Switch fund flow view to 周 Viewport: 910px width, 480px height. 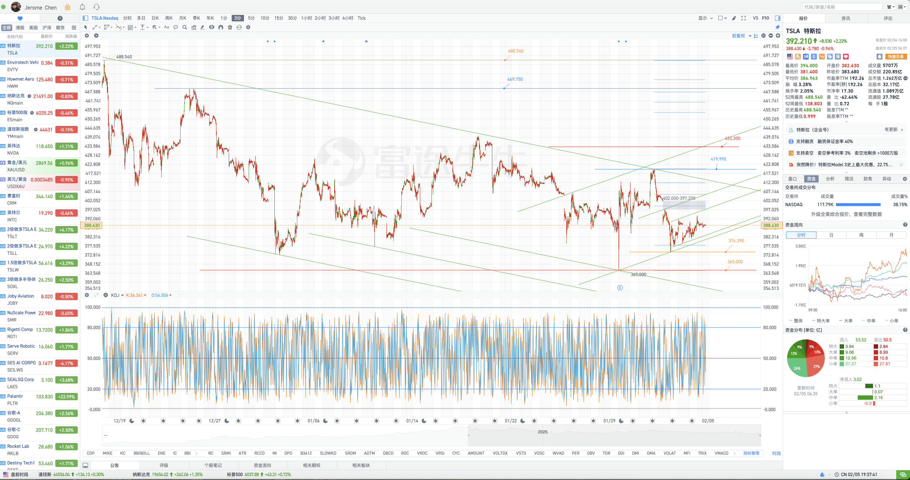[x=861, y=235]
